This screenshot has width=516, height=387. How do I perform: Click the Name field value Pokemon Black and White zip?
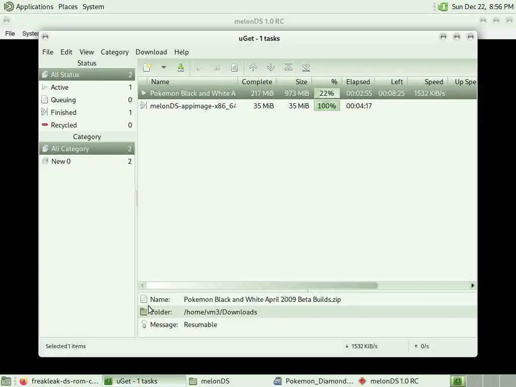point(262,299)
